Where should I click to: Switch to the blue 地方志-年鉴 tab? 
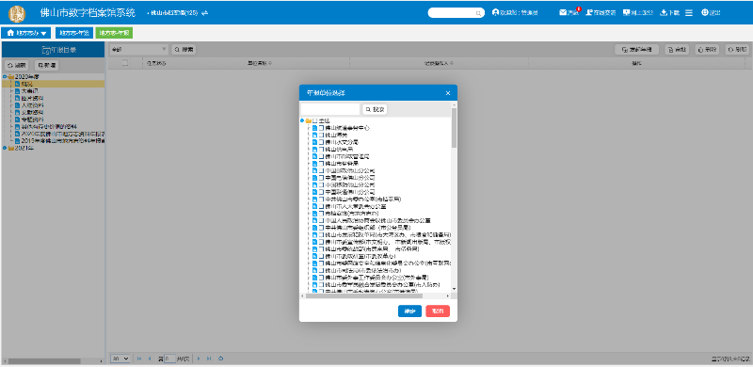pyautogui.click(x=74, y=33)
